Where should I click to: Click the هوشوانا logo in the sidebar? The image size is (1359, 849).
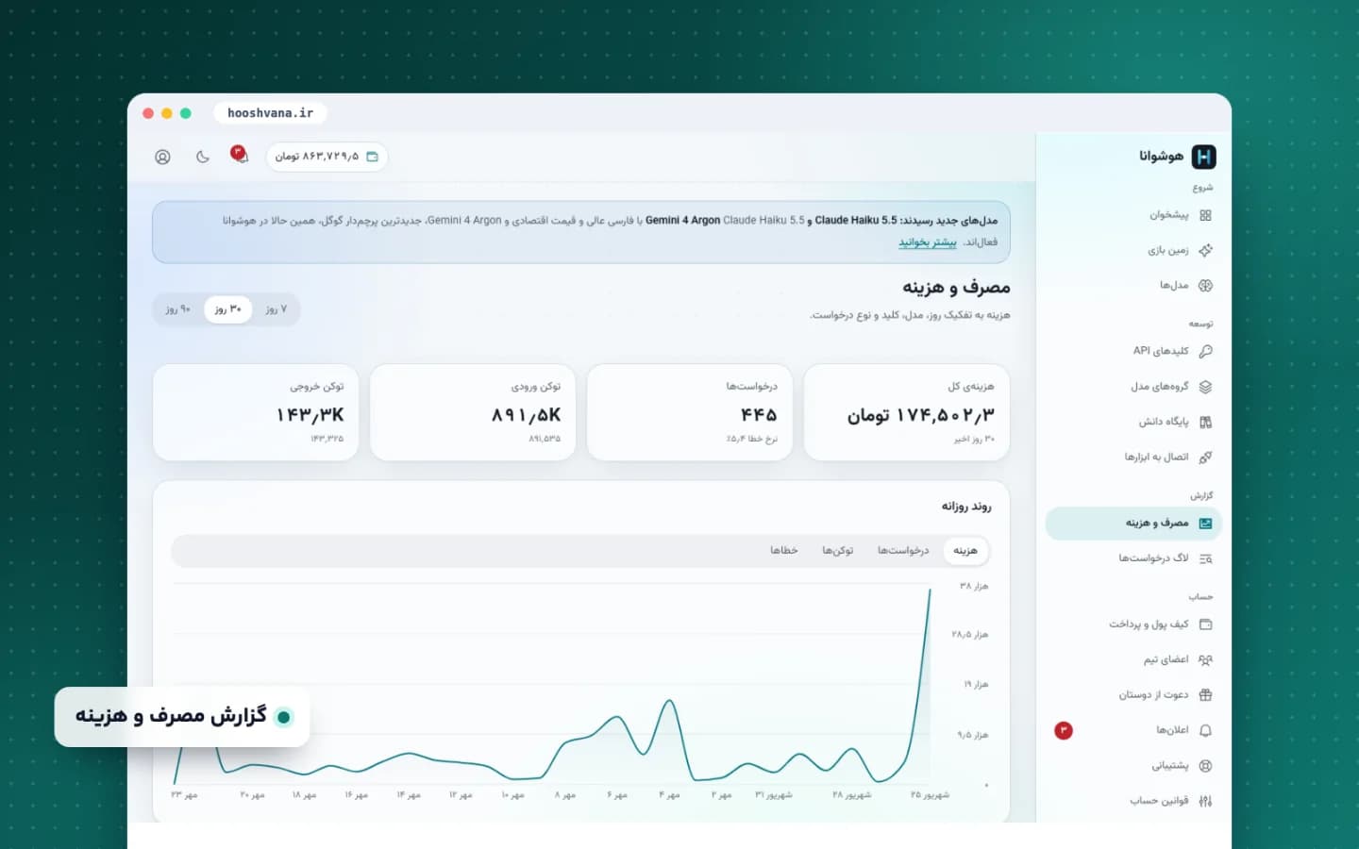[x=1177, y=157]
